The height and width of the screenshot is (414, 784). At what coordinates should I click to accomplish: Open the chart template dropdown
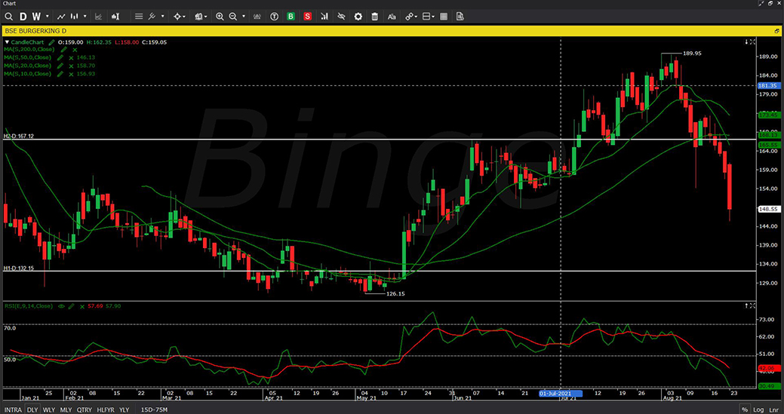(201, 17)
